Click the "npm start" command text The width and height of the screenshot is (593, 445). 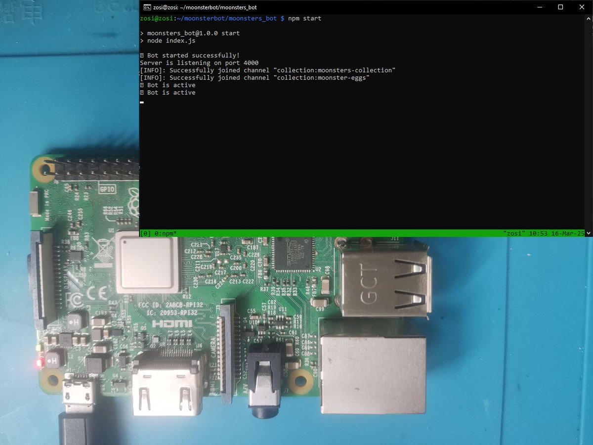point(304,18)
